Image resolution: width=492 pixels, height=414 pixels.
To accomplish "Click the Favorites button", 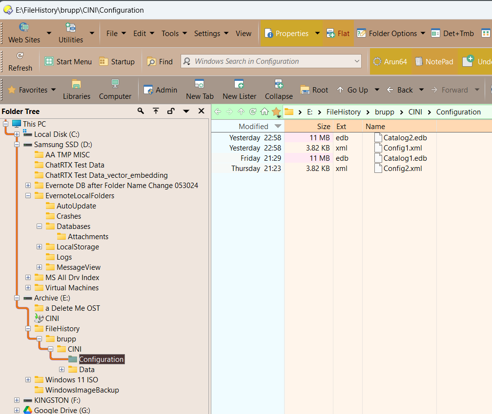I will click(x=28, y=90).
